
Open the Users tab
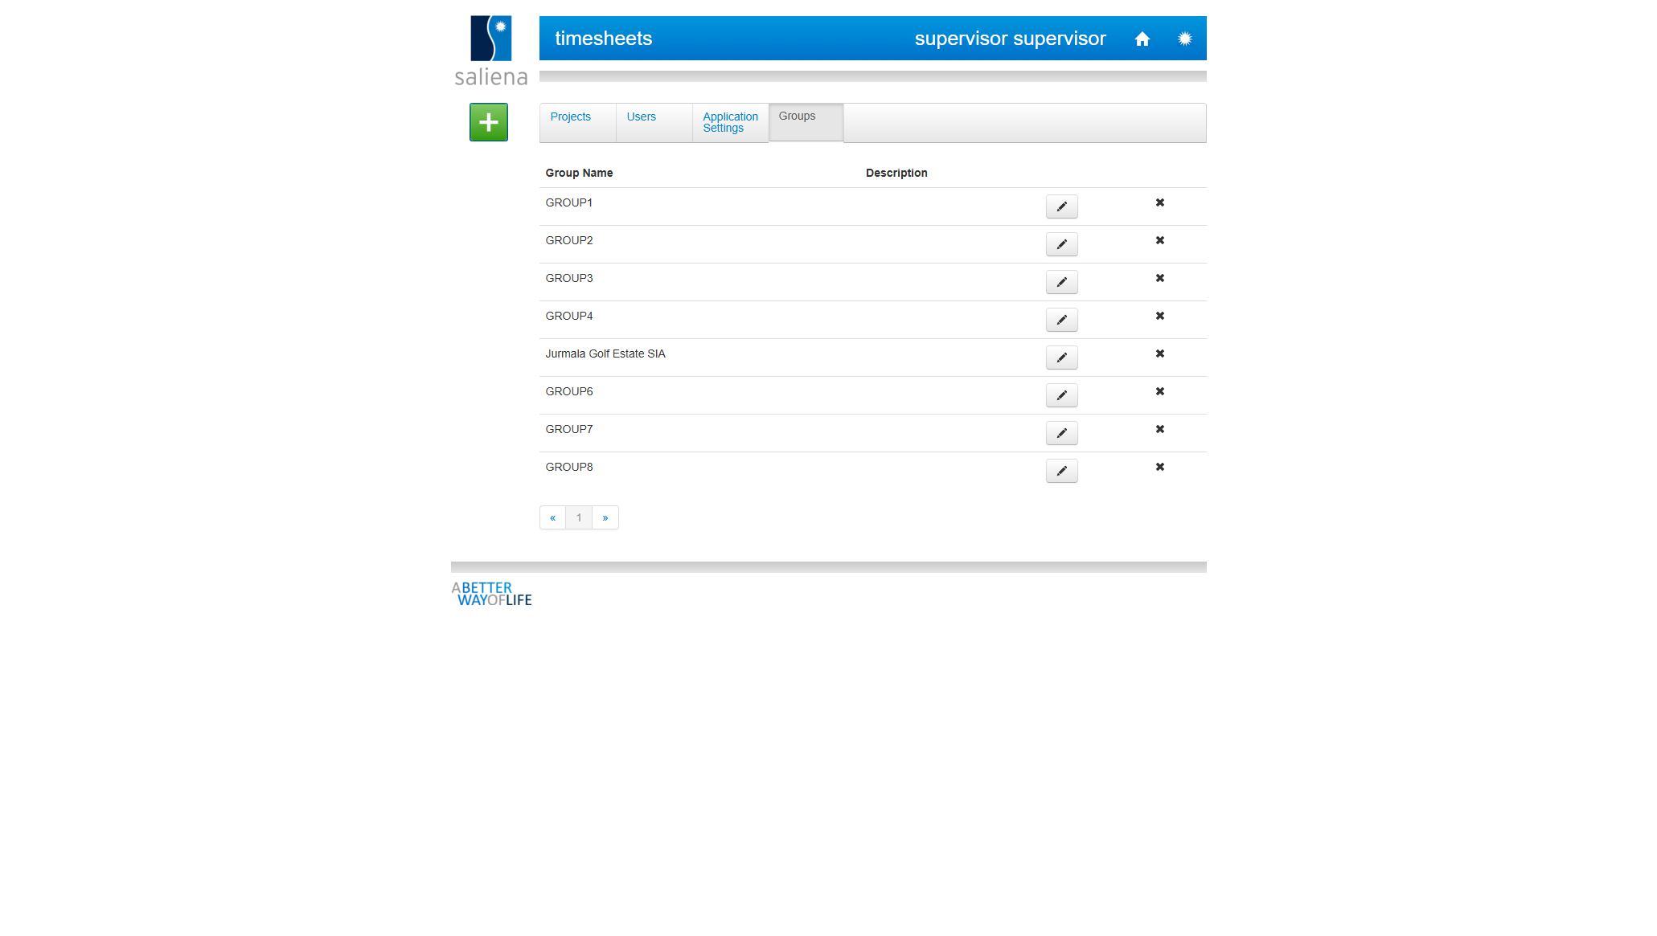click(641, 116)
